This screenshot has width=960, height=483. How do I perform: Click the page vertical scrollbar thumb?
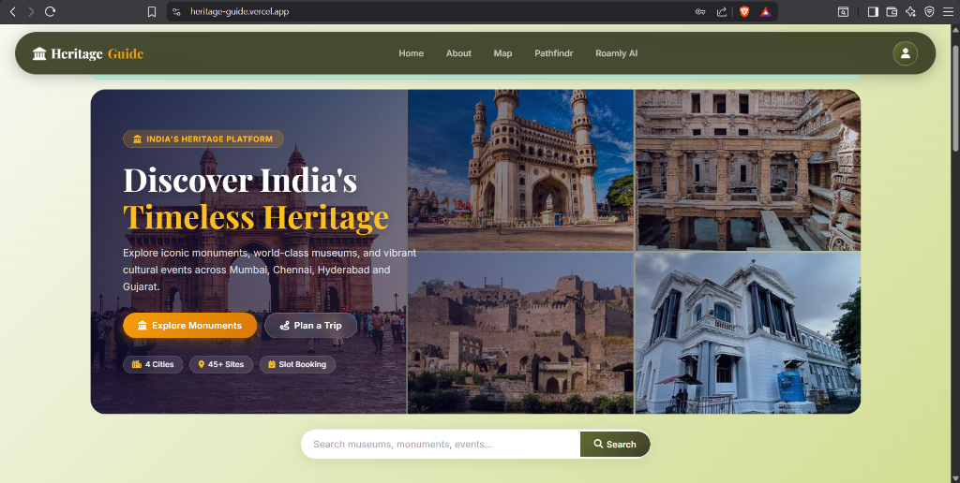click(955, 98)
